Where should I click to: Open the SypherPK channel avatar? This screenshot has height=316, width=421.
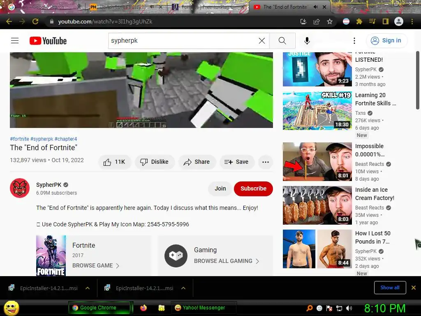20,188
